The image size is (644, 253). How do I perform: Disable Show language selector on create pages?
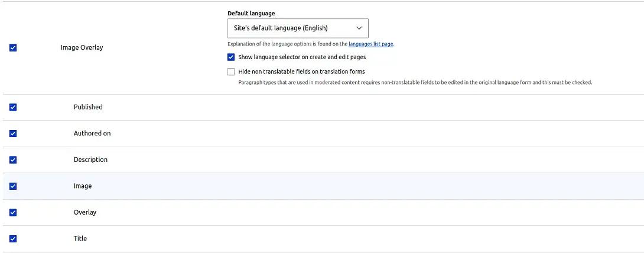(231, 57)
